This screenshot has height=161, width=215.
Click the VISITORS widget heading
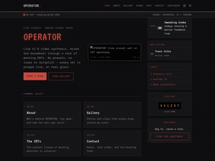[170, 97]
